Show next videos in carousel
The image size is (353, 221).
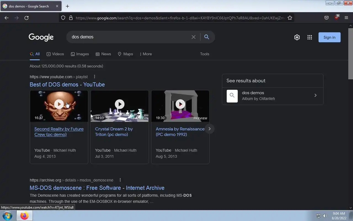coord(209,129)
